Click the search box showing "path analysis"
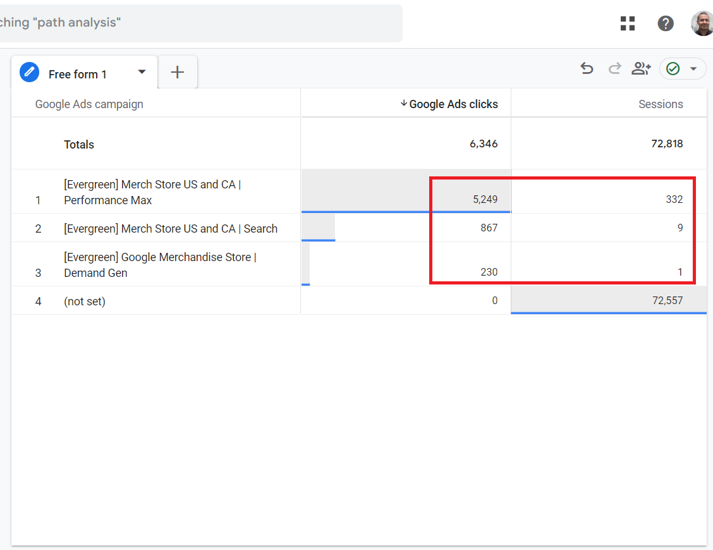 [200, 23]
